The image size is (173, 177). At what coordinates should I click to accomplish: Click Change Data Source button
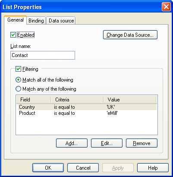[130, 35]
